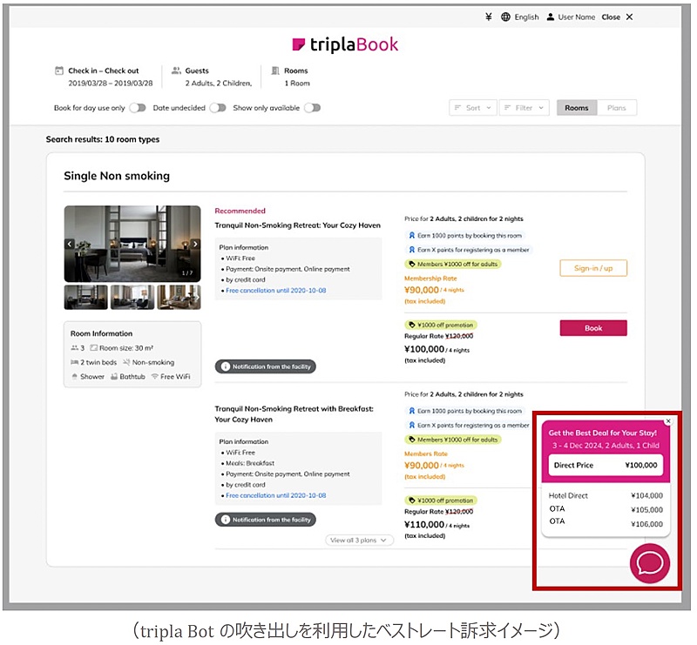697x645 pixels.
Task: Click first plan's Members ¥1000 off for adults tag
Action: pos(453,264)
